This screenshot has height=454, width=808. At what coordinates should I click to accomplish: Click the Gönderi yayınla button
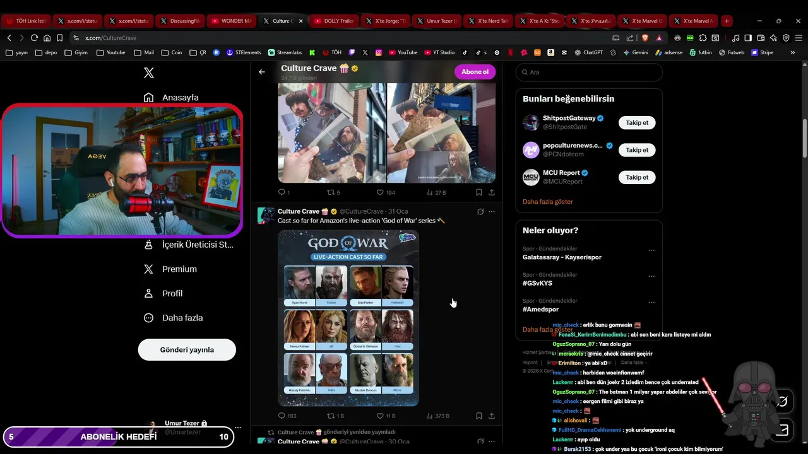tap(187, 350)
